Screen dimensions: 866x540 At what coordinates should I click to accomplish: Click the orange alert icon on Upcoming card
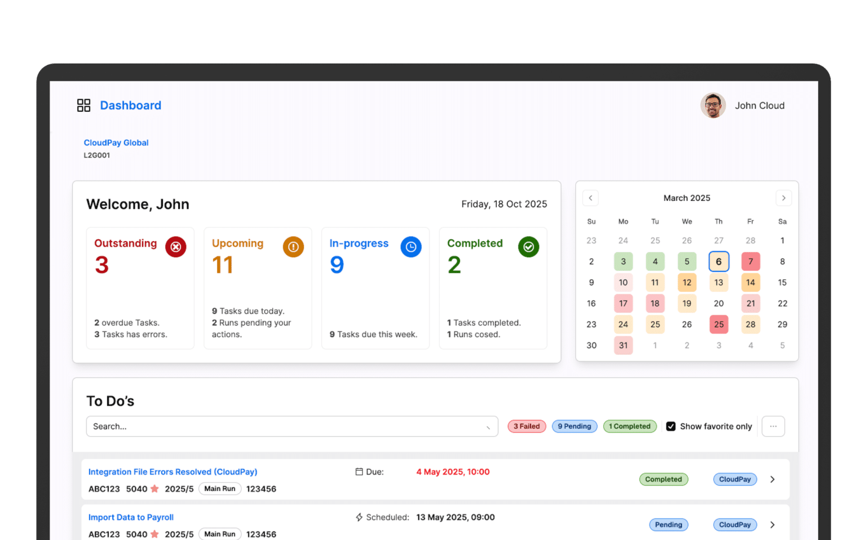click(293, 247)
